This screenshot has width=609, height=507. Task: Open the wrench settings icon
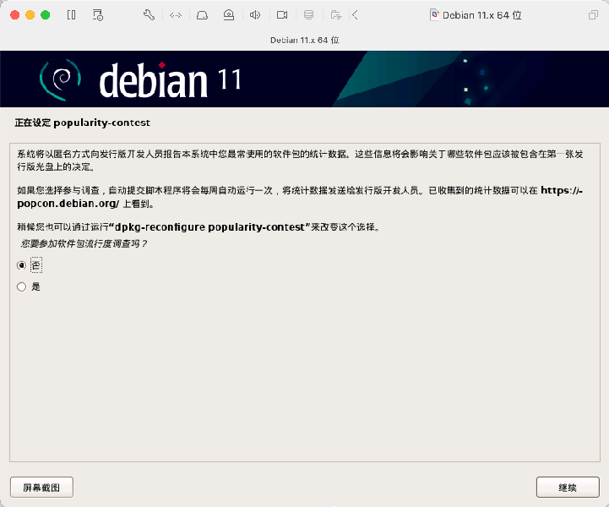[x=149, y=15]
